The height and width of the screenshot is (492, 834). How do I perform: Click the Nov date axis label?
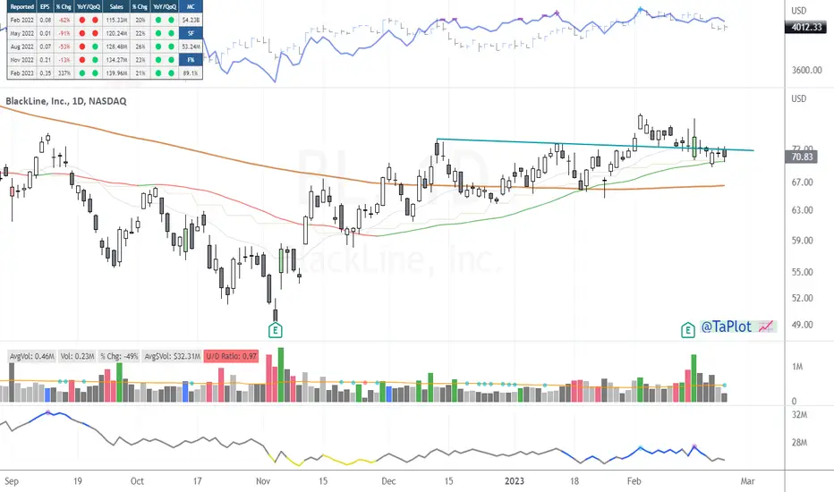click(263, 481)
